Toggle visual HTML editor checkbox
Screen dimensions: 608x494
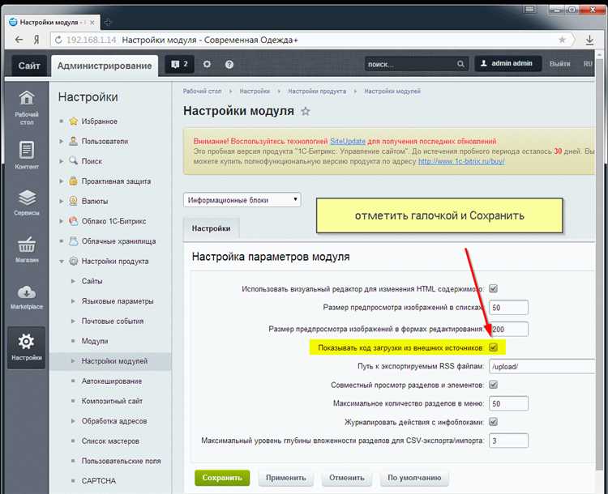[493, 288]
